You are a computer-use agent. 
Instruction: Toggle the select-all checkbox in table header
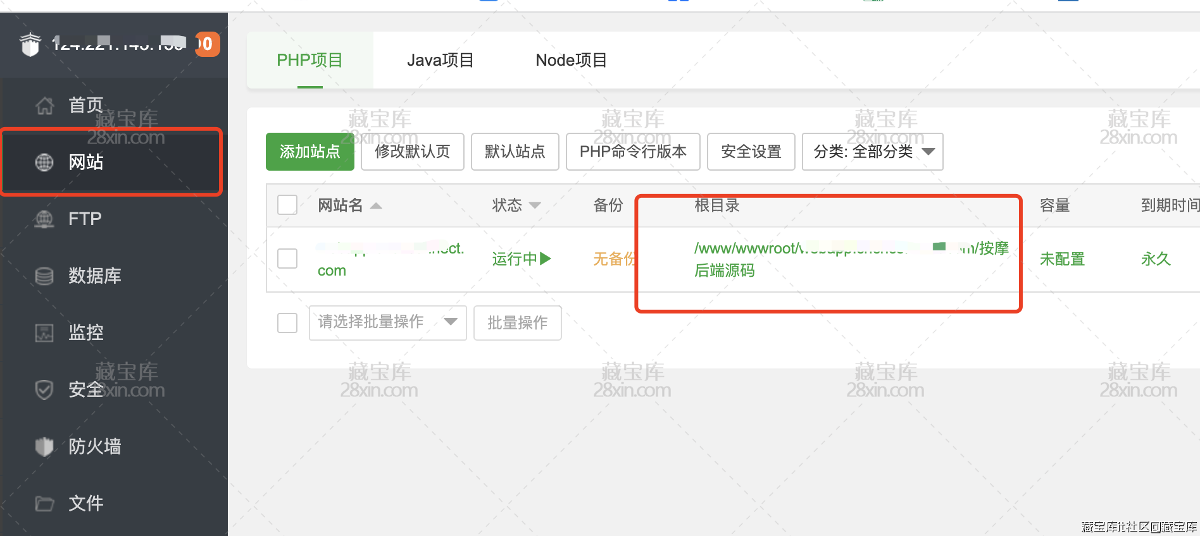287,205
